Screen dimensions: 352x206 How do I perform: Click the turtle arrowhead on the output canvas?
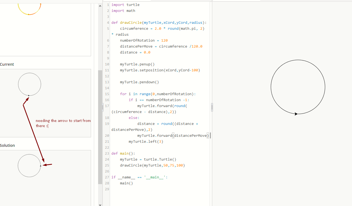(x=296, y=114)
